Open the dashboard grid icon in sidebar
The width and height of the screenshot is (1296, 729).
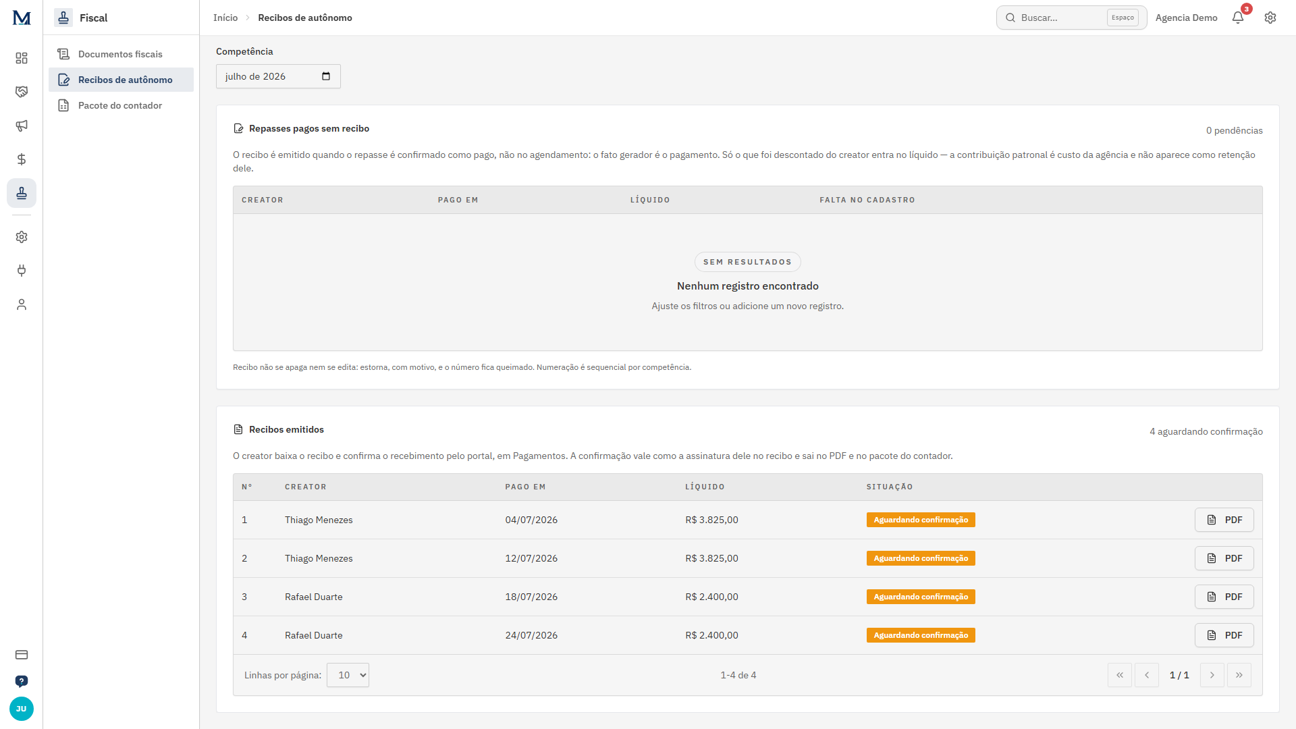tap(22, 58)
